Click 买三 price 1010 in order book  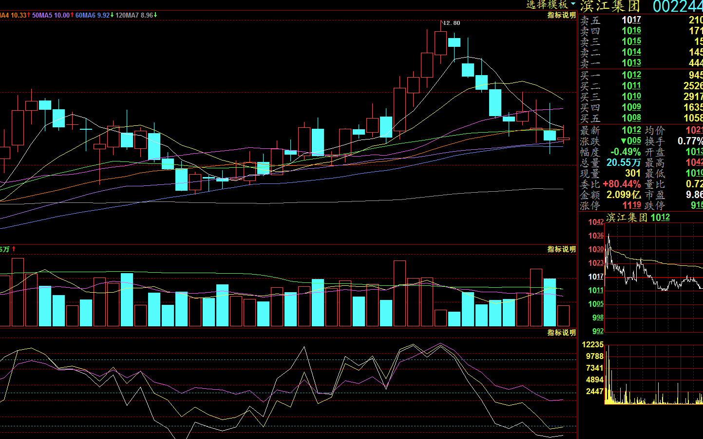(631, 97)
